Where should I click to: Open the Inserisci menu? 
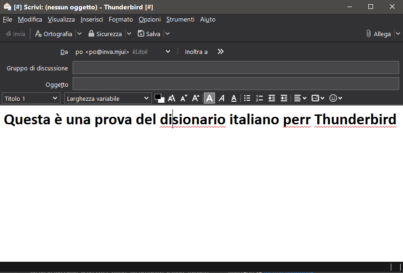pyautogui.click(x=92, y=20)
